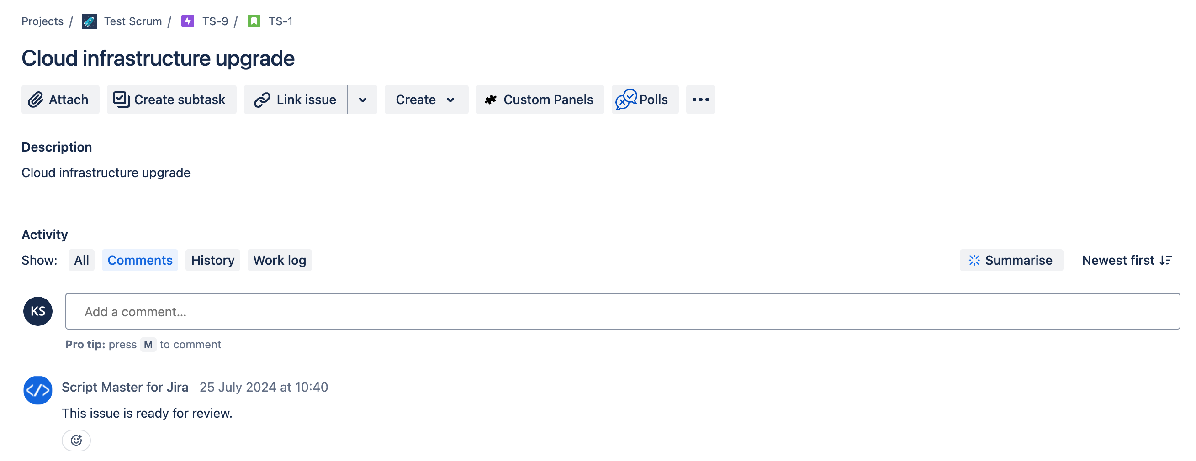Click the Create subtask checkbox icon

click(x=121, y=100)
